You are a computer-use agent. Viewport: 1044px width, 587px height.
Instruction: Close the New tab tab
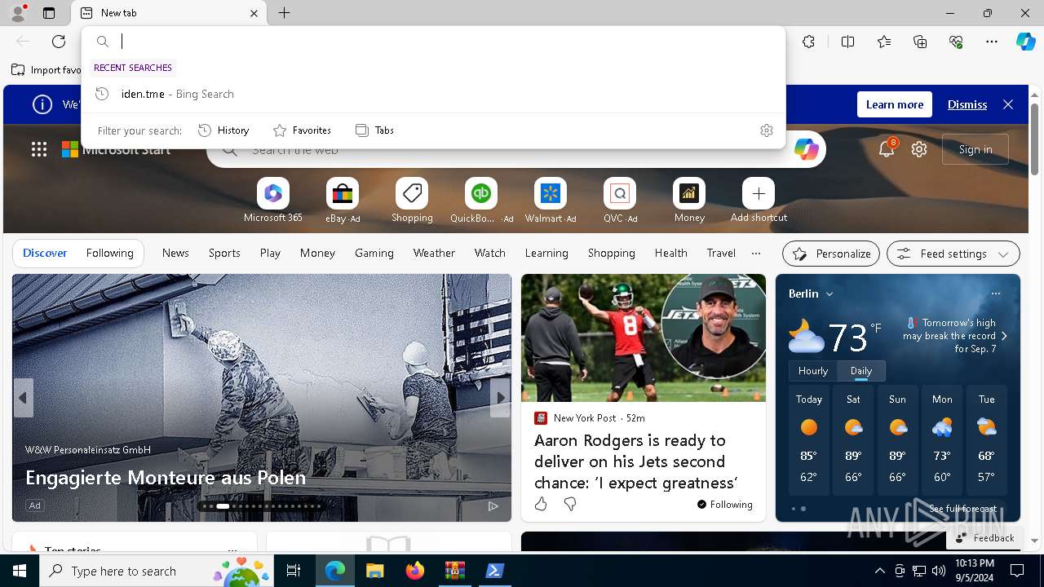coord(254,13)
